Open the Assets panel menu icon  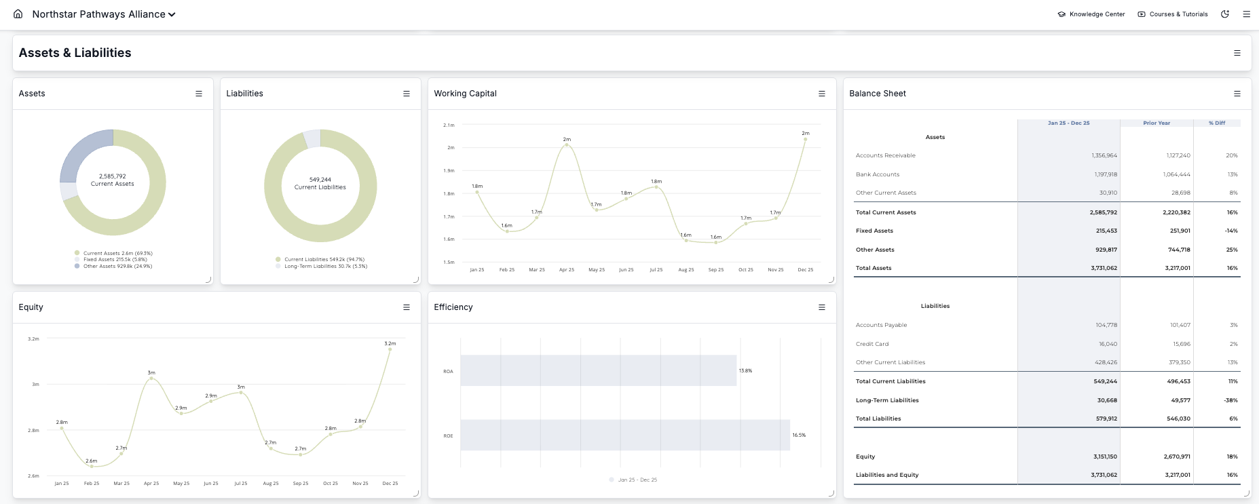tap(199, 94)
